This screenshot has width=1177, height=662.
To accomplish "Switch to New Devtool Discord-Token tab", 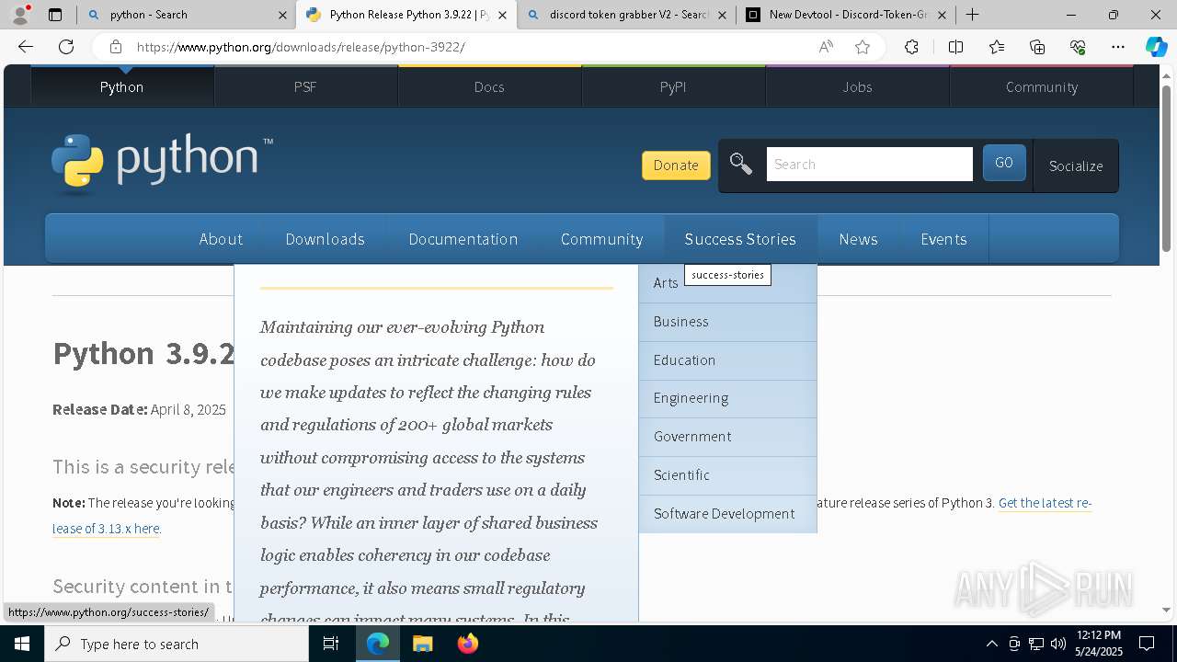I will pos(846,15).
